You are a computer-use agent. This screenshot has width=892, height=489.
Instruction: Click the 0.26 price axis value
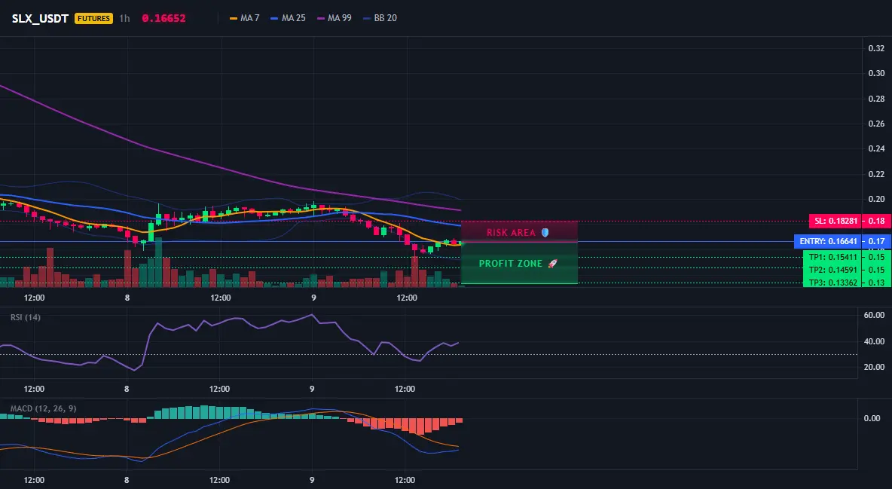[877, 124]
